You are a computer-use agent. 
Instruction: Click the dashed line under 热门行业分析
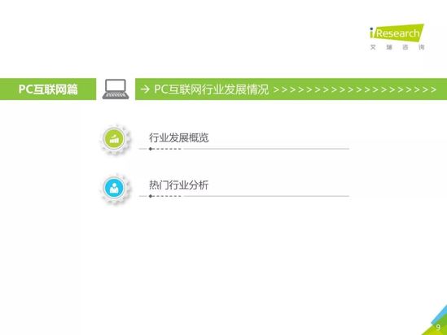(x=167, y=196)
